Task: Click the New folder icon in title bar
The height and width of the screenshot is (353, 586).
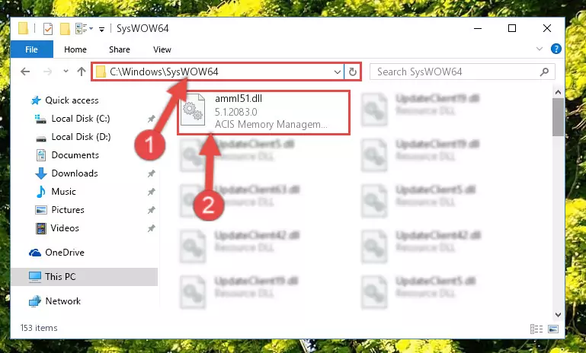Action: coord(65,29)
